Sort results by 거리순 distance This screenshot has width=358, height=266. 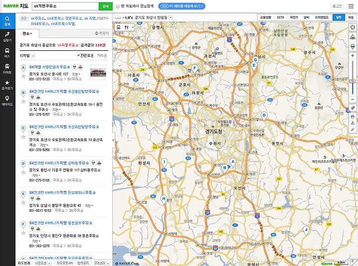click(102, 56)
